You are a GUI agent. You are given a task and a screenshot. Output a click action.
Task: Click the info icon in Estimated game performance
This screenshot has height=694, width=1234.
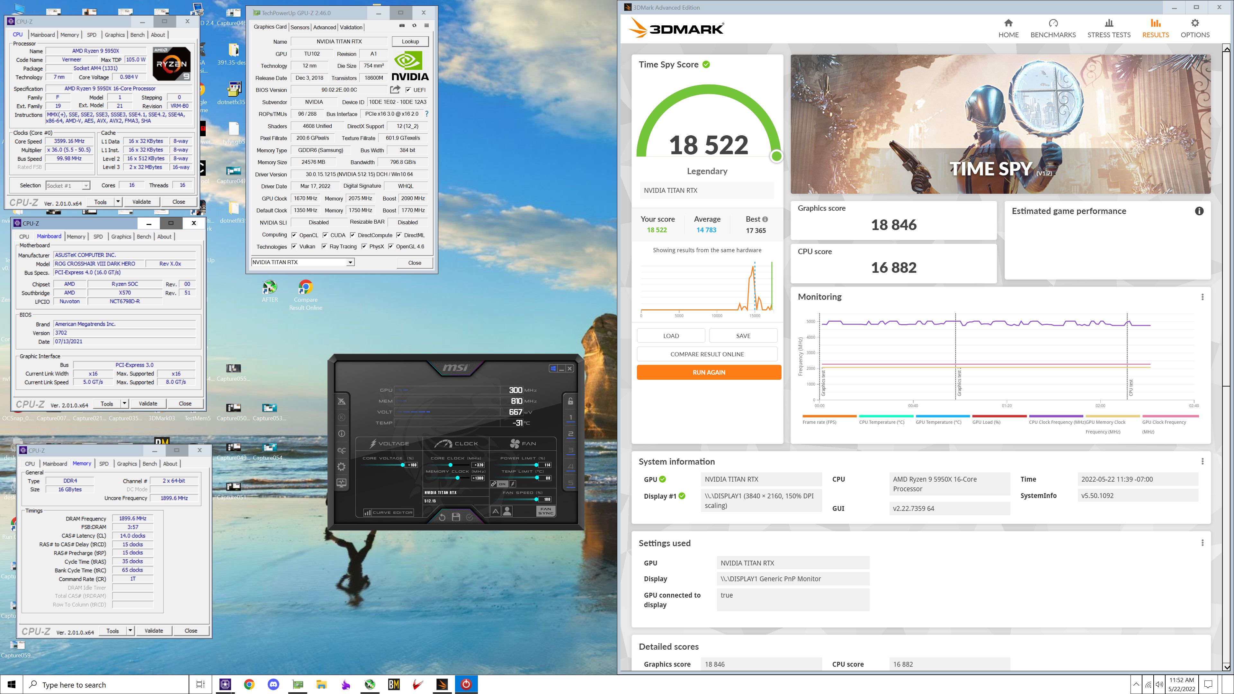[1199, 211]
